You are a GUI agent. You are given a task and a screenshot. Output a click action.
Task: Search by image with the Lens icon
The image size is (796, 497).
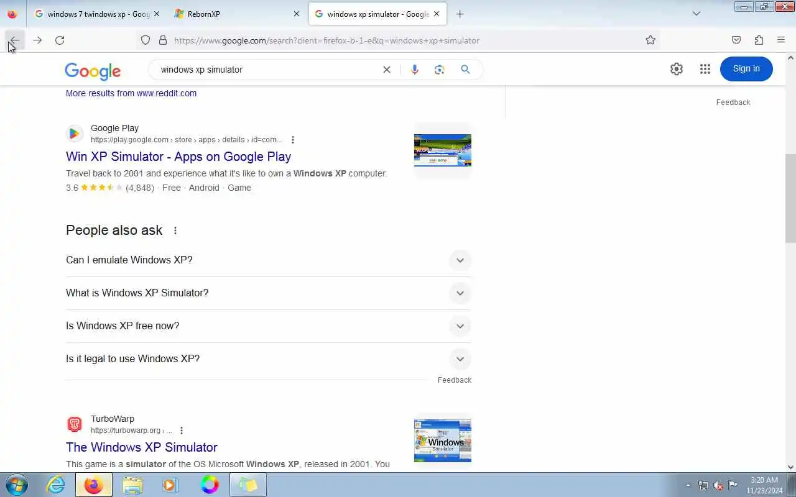(440, 70)
